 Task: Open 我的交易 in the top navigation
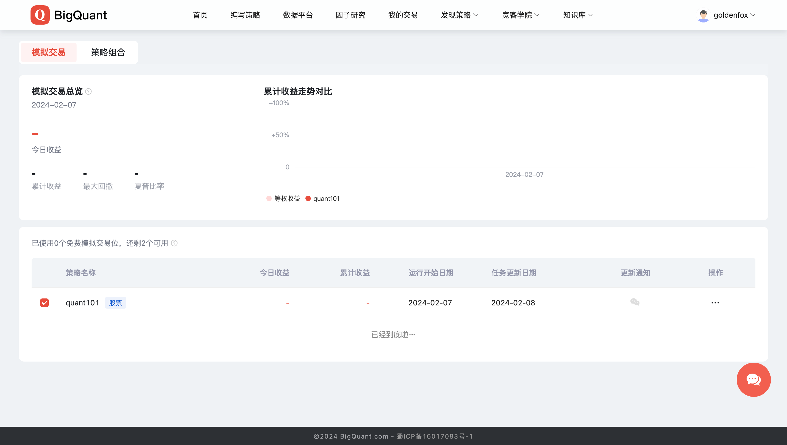click(403, 15)
